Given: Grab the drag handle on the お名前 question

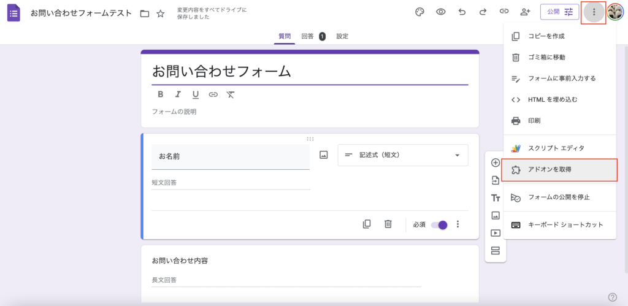Looking at the screenshot, I should 310,139.
